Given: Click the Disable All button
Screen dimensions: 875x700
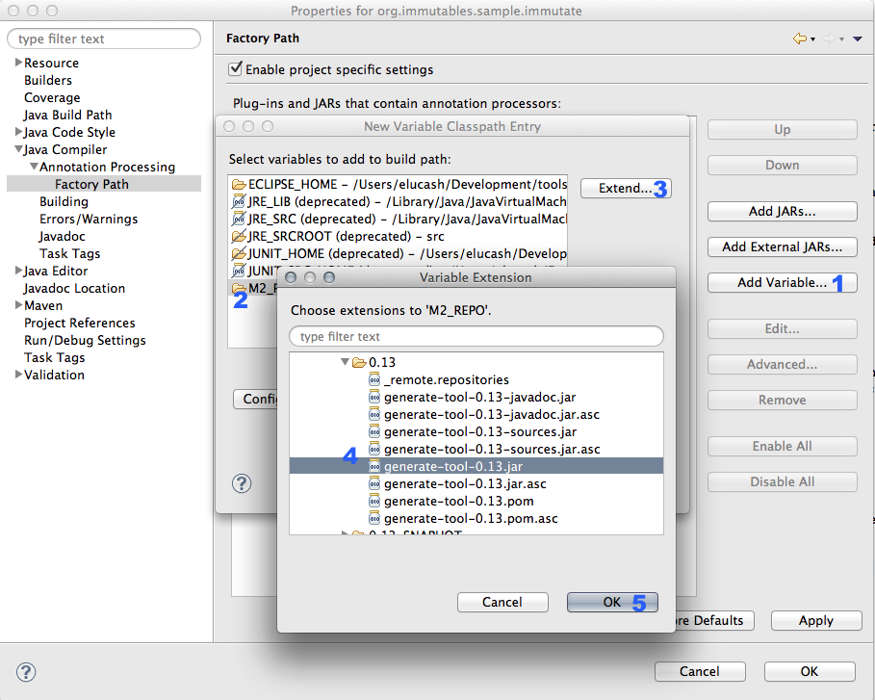Looking at the screenshot, I should (x=782, y=481).
